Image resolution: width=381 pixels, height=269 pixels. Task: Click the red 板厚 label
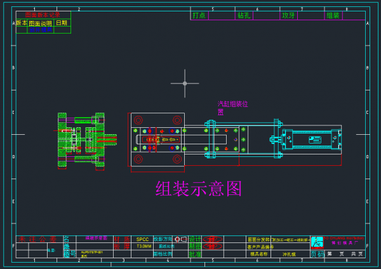tap(122, 246)
